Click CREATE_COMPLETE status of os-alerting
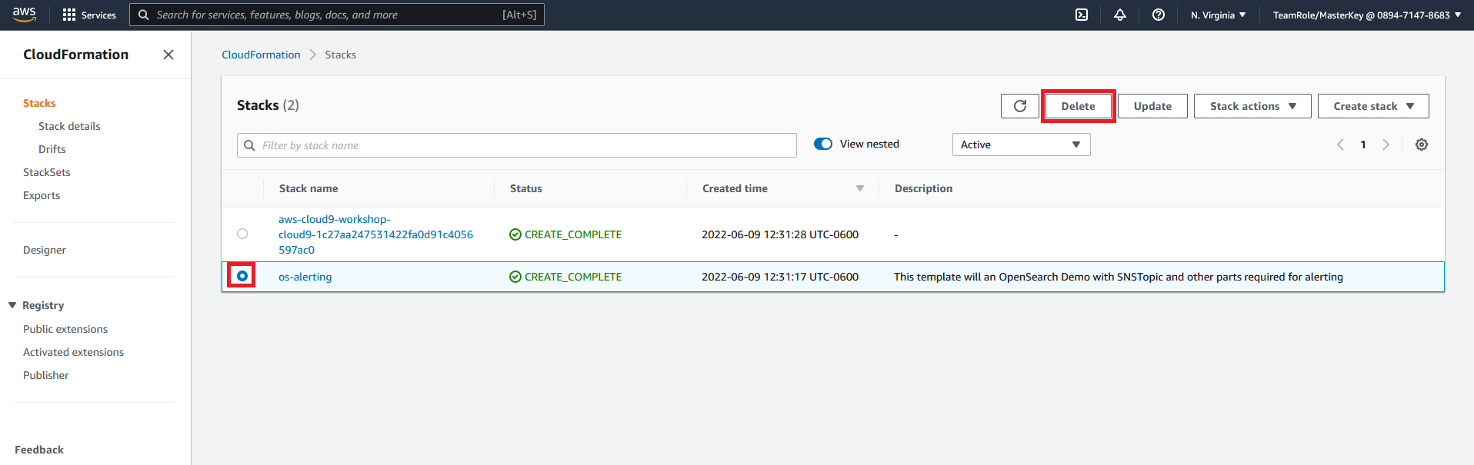 565,277
